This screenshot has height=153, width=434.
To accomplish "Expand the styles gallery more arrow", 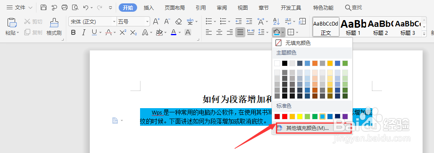I will coord(424,34).
